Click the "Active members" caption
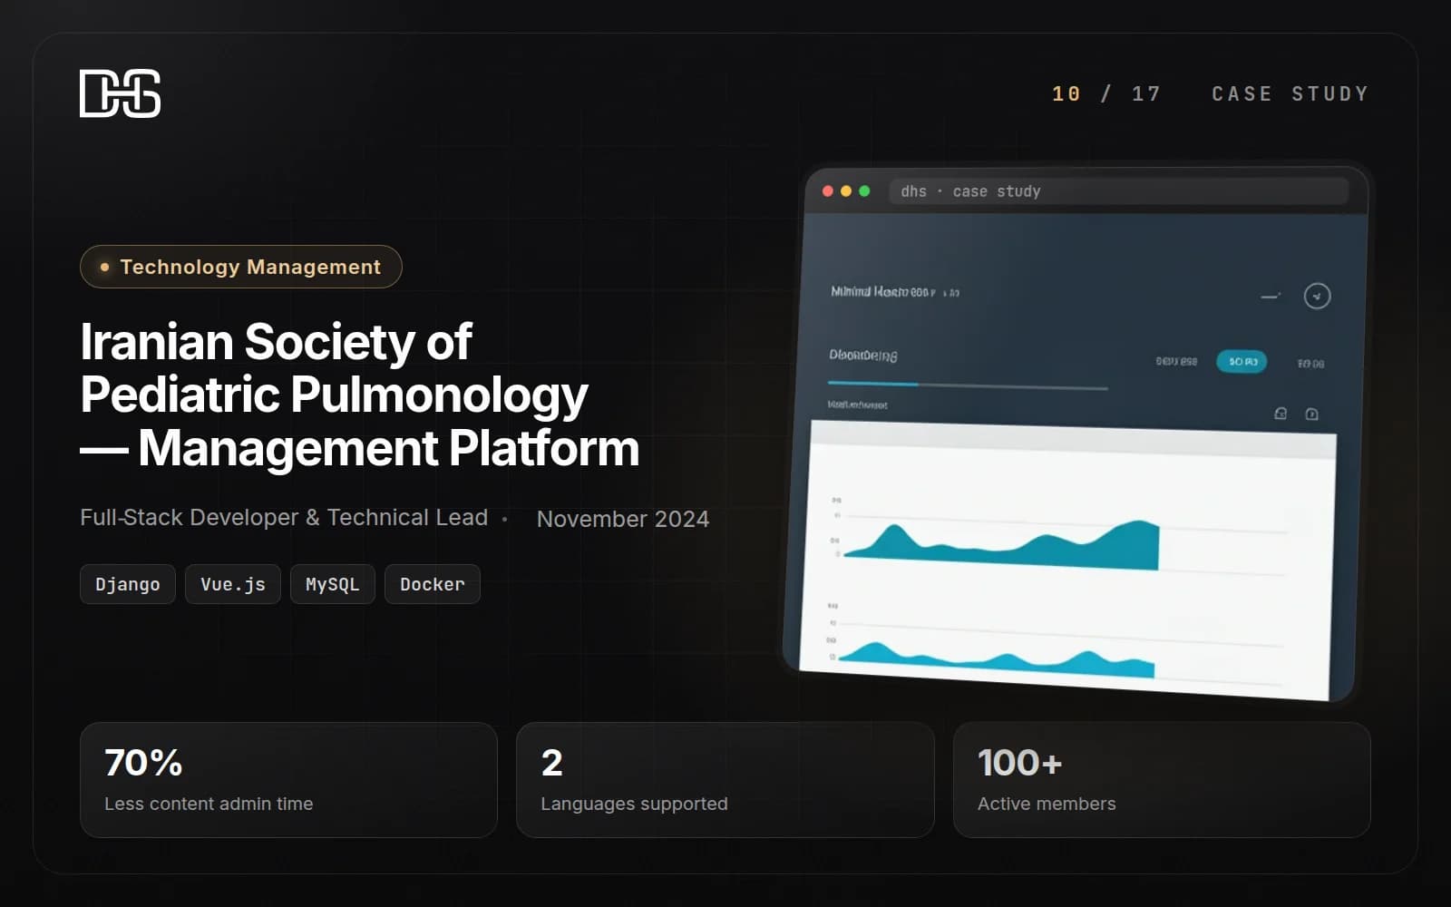This screenshot has height=907, width=1451. point(1047,804)
